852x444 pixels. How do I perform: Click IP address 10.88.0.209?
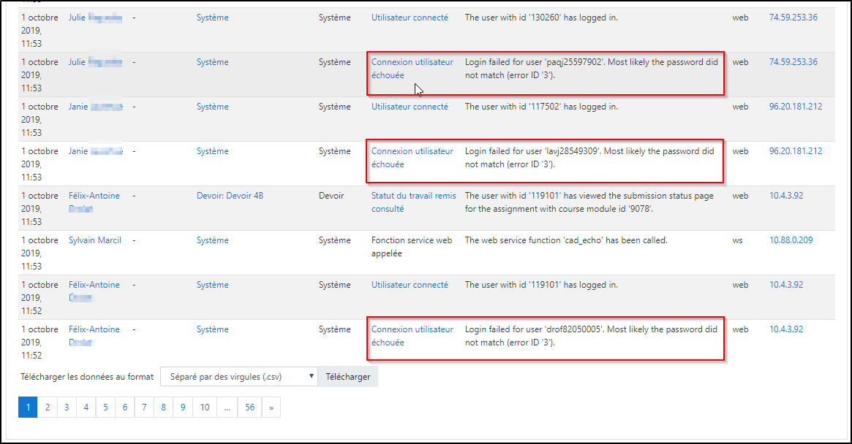click(x=791, y=240)
